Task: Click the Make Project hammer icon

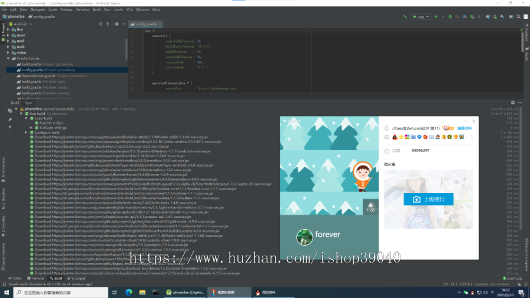Action: (x=405, y=16)
